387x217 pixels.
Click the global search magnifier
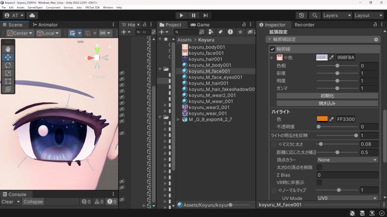pyautogui.click(x=314, y=15)
